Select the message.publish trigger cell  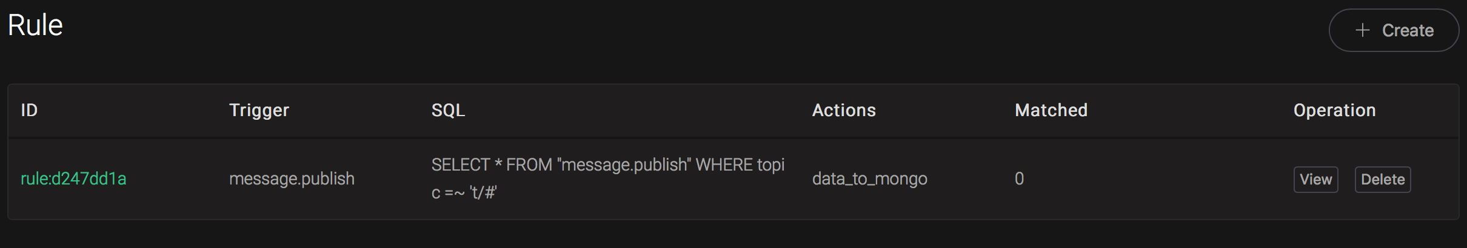coord(292,179)
